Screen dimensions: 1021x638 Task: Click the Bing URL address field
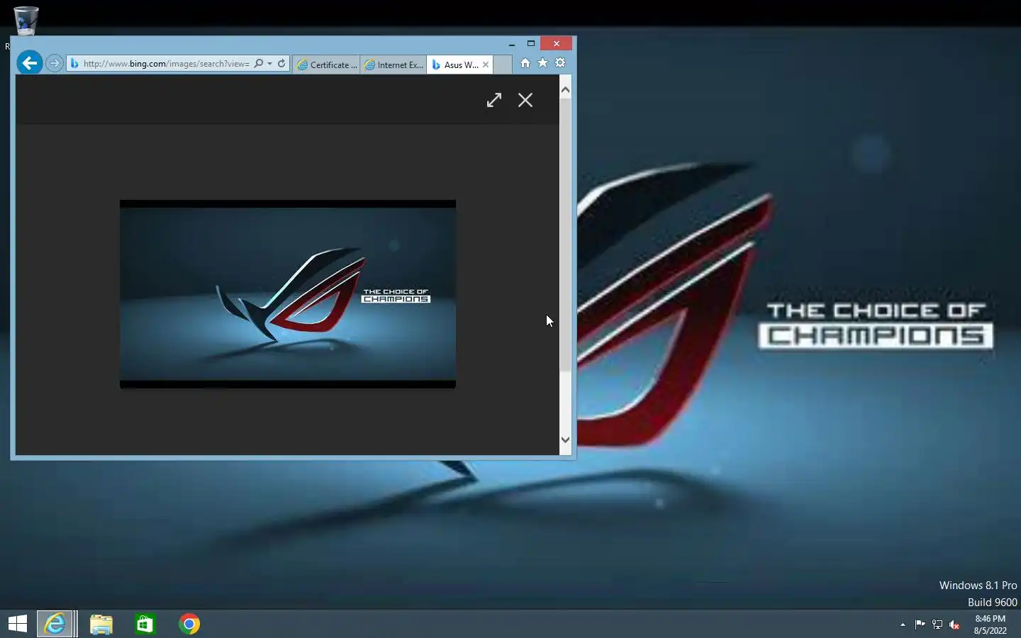tap(166, 63)
